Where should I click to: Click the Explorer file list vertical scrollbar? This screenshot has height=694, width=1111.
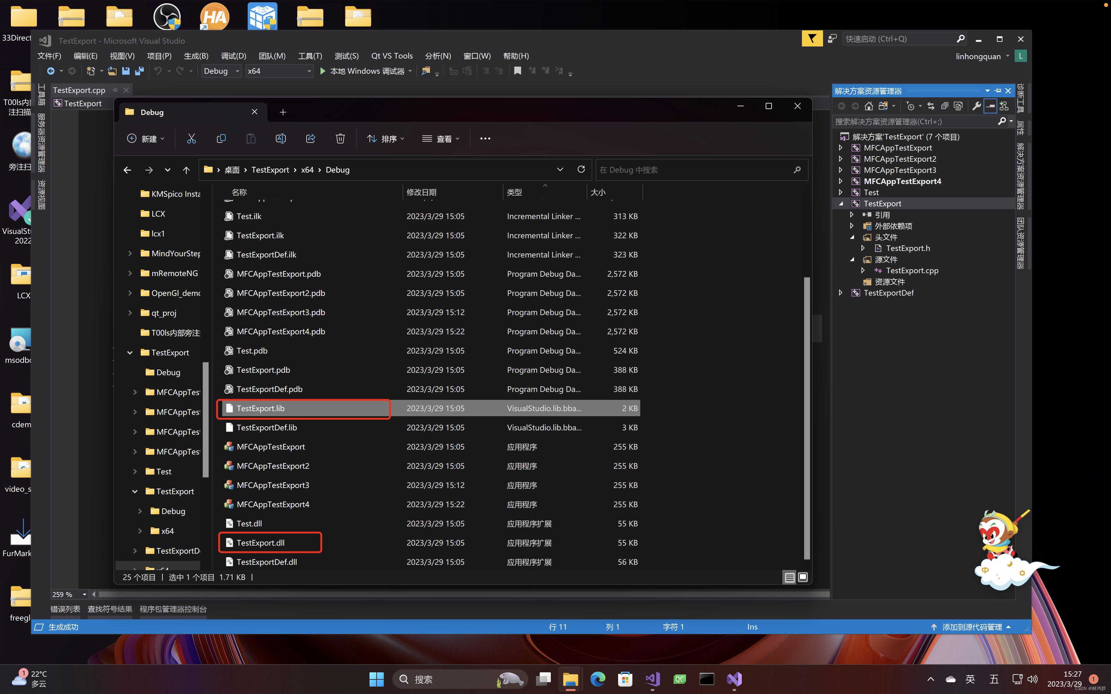pyautogui.click(x=807, y=418)
